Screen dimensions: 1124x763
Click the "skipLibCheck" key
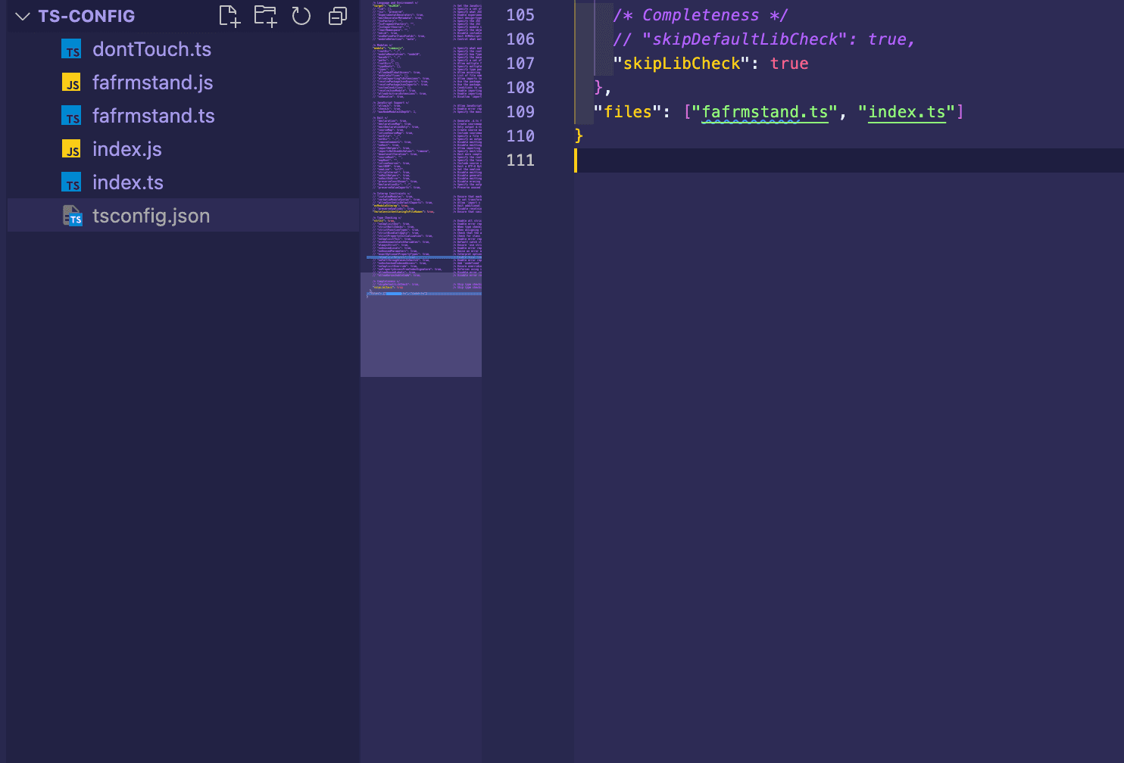(681, 64)
